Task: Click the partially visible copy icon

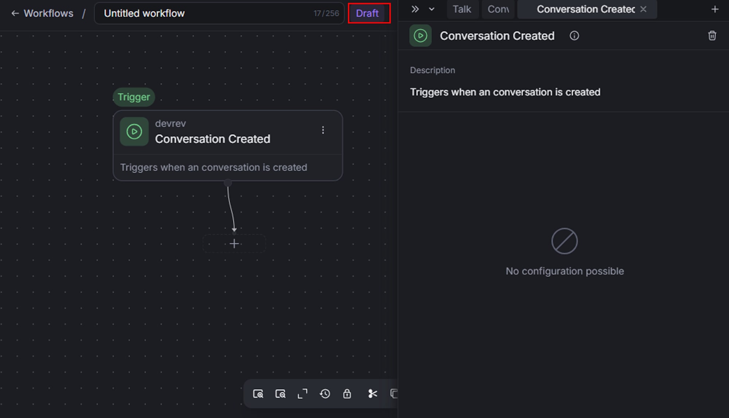Action: [x=394, y=394]
